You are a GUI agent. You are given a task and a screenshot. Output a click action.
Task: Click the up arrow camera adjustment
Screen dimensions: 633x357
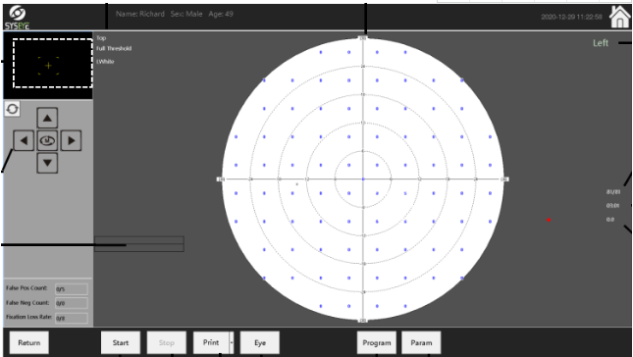point(47,119)
